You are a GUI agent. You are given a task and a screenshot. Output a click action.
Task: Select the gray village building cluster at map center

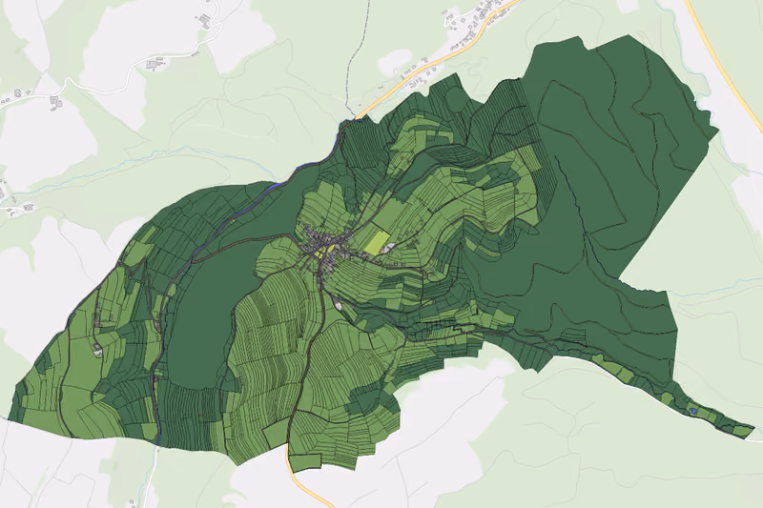click(327, 247)
